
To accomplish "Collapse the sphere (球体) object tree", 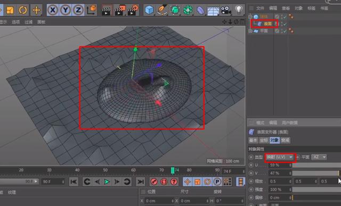I will (x=250, y=17).
